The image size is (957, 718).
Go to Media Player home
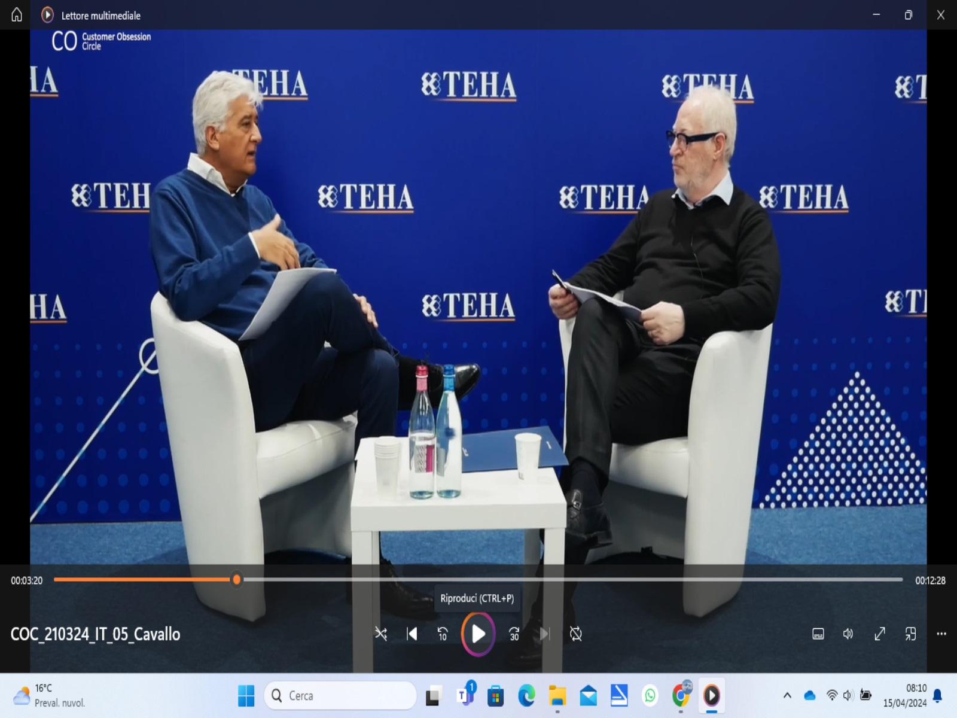pos(17,15)
